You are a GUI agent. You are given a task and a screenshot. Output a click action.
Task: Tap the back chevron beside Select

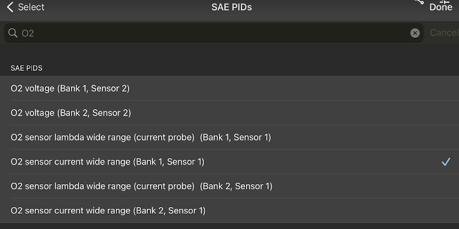coord(10,7)
